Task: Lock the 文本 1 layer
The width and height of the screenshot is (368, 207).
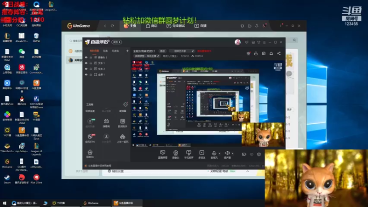Action: (x=91, y=63)
